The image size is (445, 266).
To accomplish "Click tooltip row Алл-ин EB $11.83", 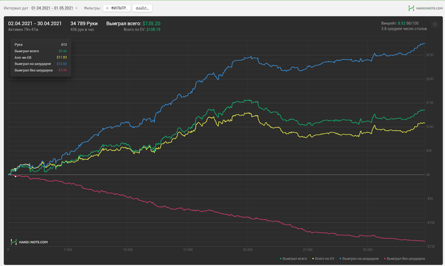I will coord(41,57).
